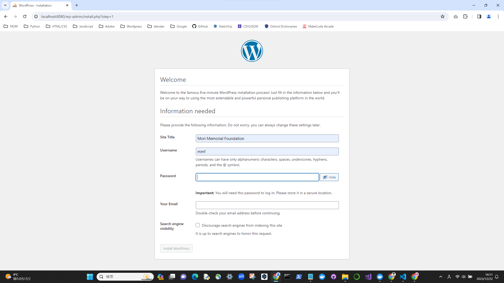Bookmark this page with star icon
Viewport: 504px width, 283px height.
click(443, 17)
